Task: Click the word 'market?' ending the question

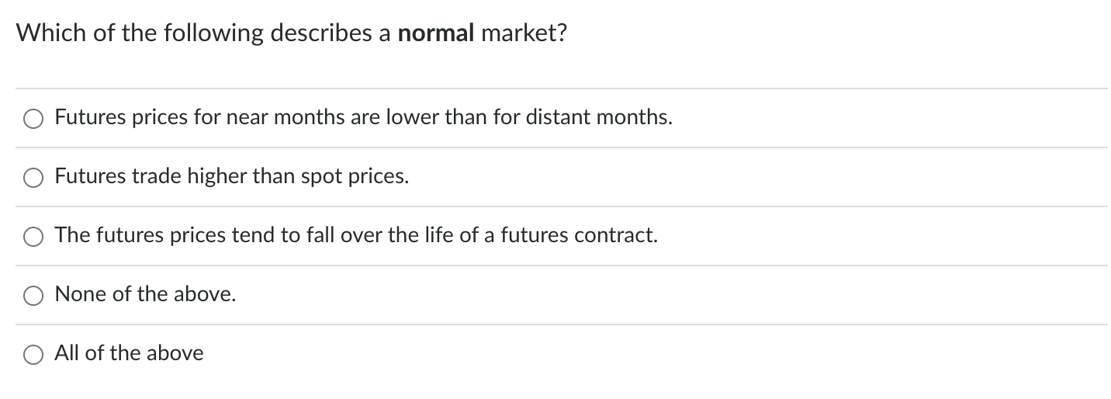Action: 523,33
